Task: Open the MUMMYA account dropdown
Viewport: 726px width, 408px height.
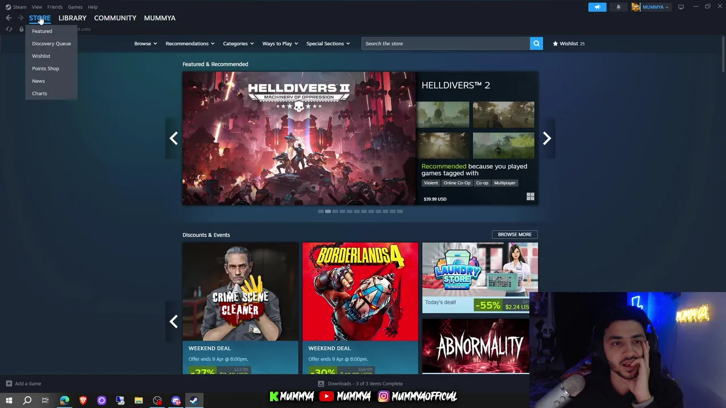Action: 656,7
